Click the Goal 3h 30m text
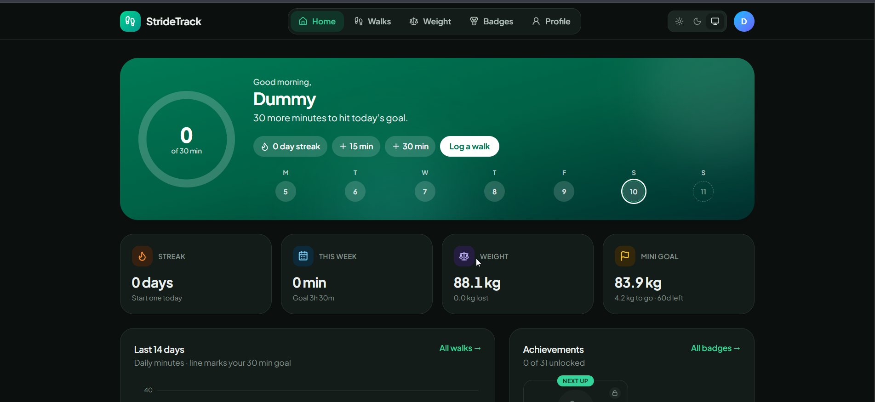The height and width of the screenshot is (402, 875). [x=314, y=298]
